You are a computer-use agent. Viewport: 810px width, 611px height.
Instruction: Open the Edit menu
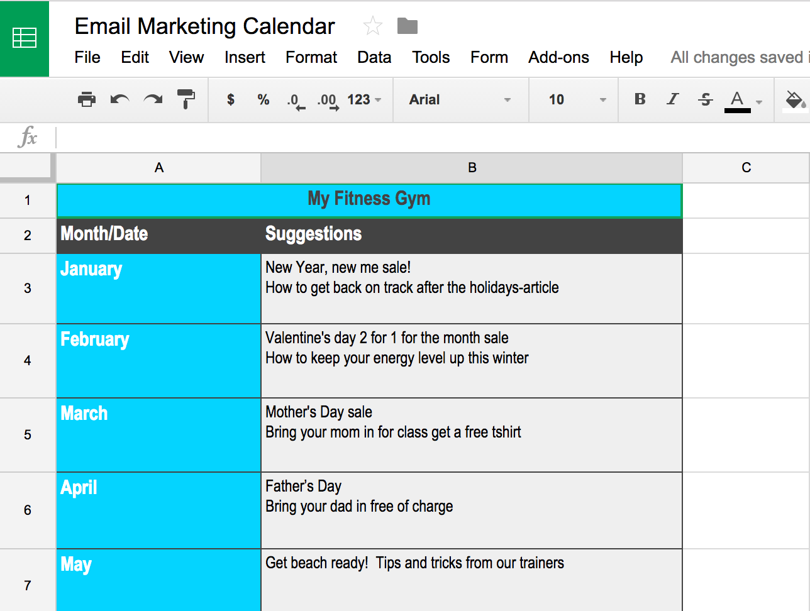tap(135, 57)
